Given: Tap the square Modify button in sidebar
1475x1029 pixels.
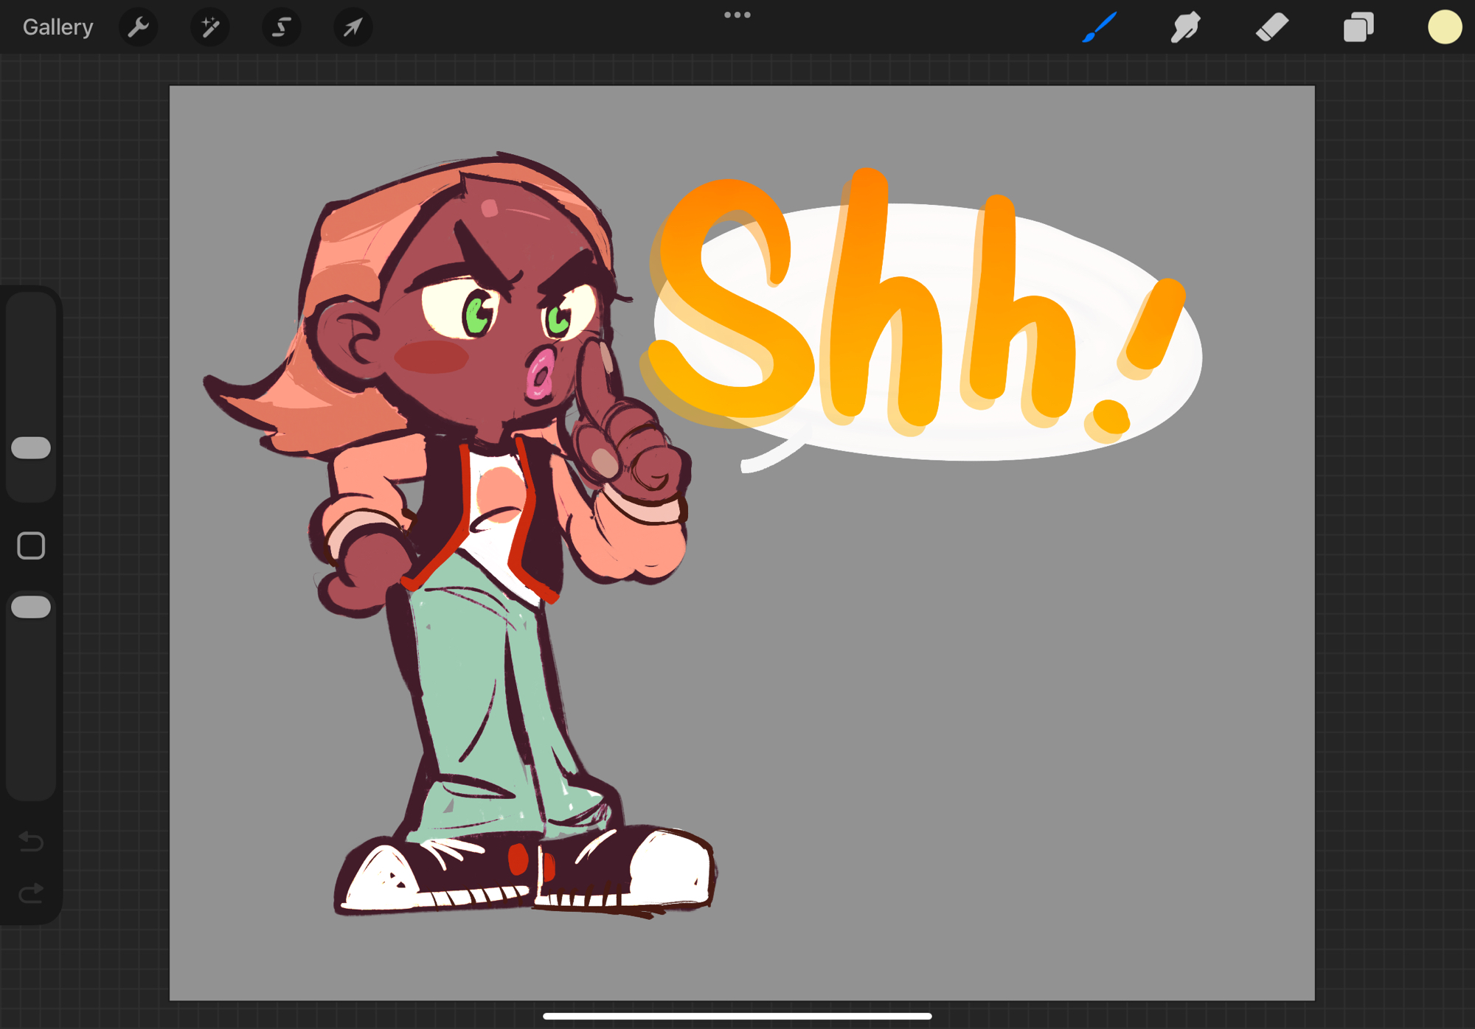Looking at the screenshot, I should coord(31,545).
